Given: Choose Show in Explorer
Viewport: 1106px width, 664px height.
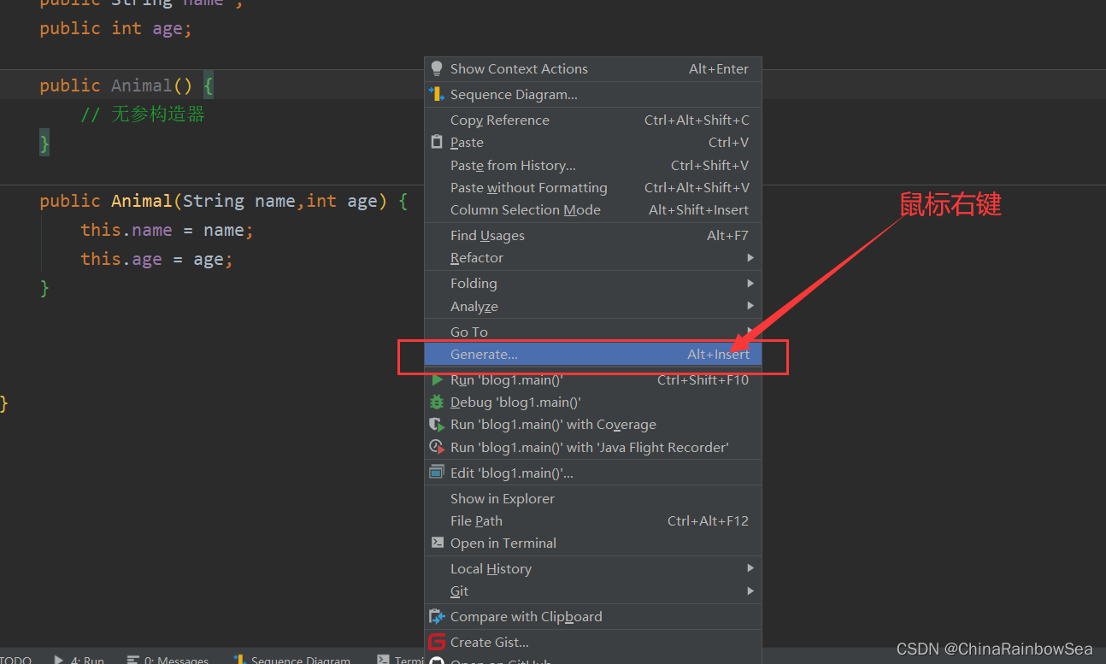Looking at the screenshot, I should [593, 498].
